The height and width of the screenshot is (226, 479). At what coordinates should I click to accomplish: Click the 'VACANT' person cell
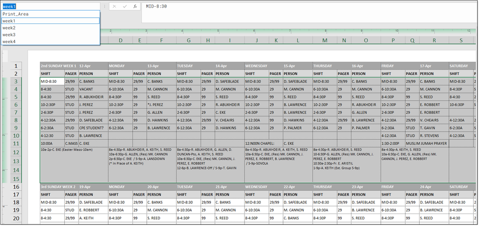(x=93, y=89)
